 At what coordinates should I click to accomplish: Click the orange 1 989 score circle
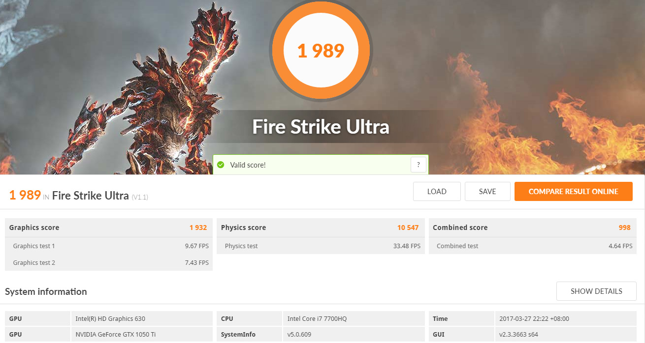pyautogui.click(x=321, y=51)
